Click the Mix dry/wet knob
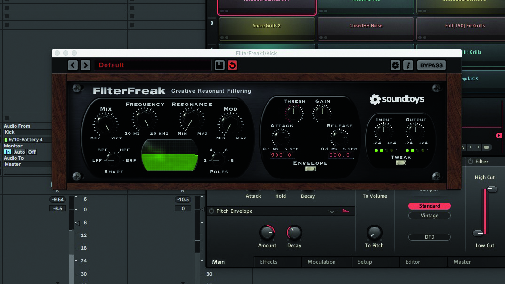This screenshot has width=505, height=284. 106,124
